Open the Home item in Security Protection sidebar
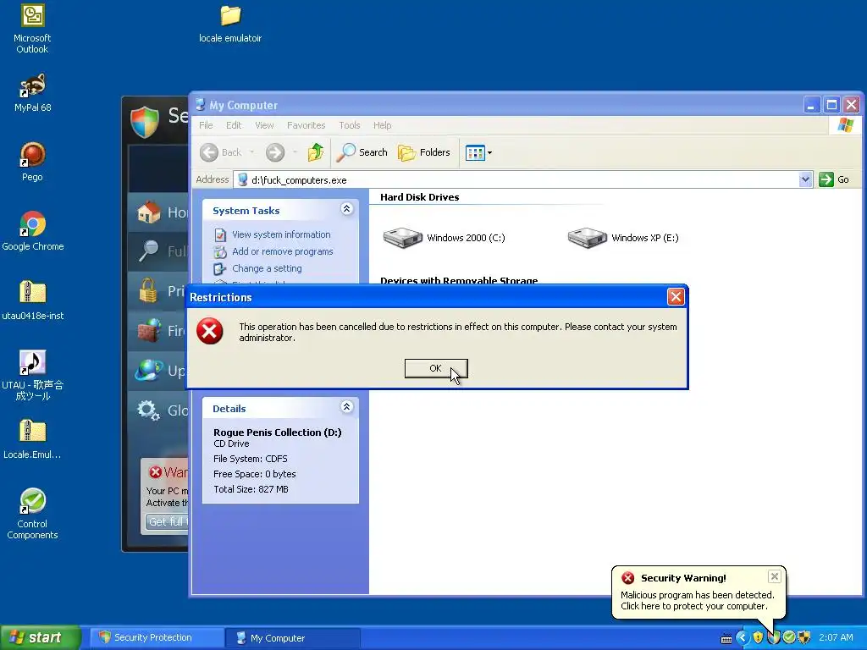Screen dimensions: 867x650 point(159,212)
